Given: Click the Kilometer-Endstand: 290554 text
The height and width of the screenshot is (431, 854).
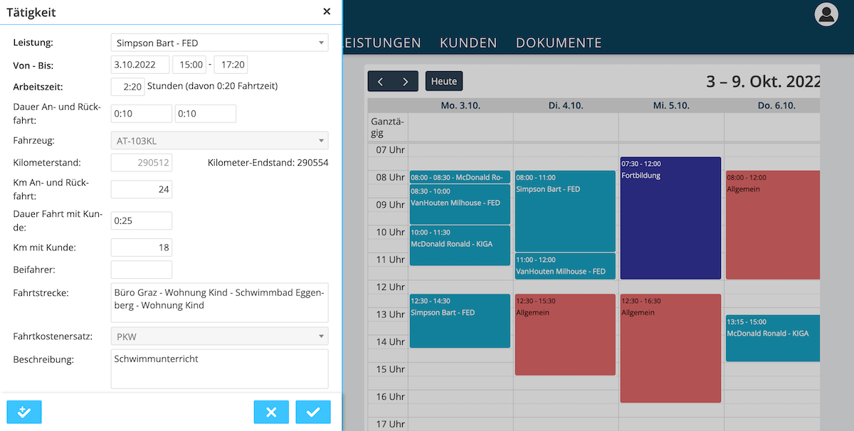Looking at the screenshot, I should [x=268, y=163].
